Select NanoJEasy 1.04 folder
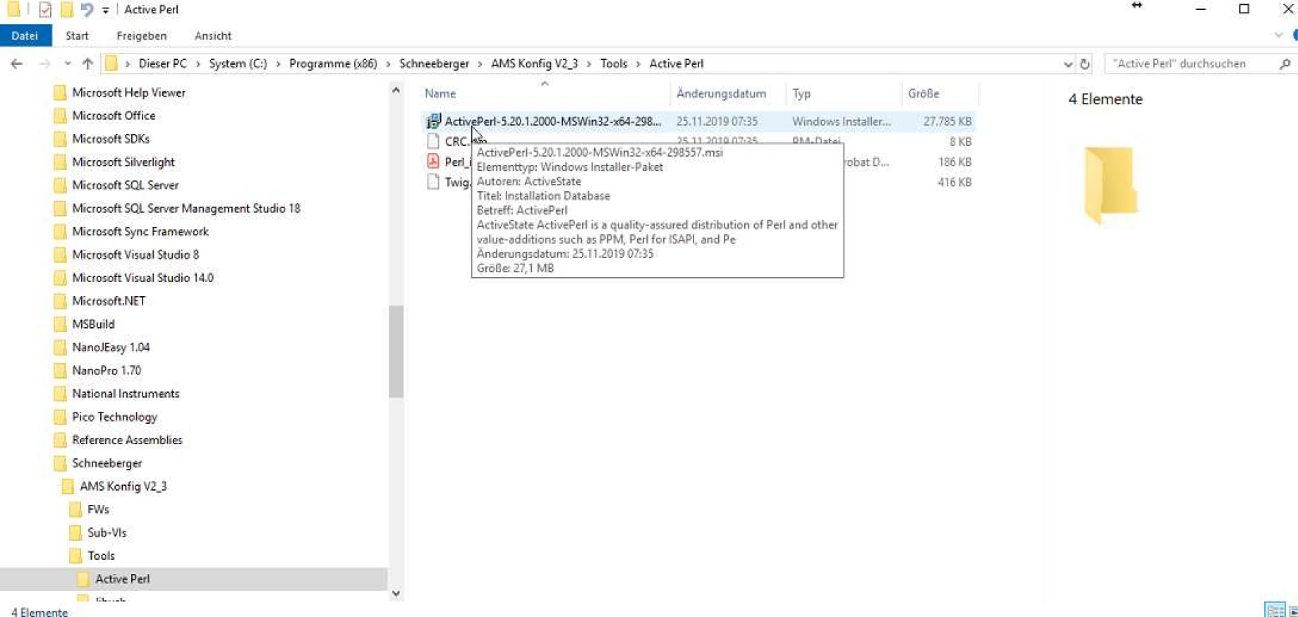The height and width of the screenshot is (617, 1298). [x=111, y=348]
